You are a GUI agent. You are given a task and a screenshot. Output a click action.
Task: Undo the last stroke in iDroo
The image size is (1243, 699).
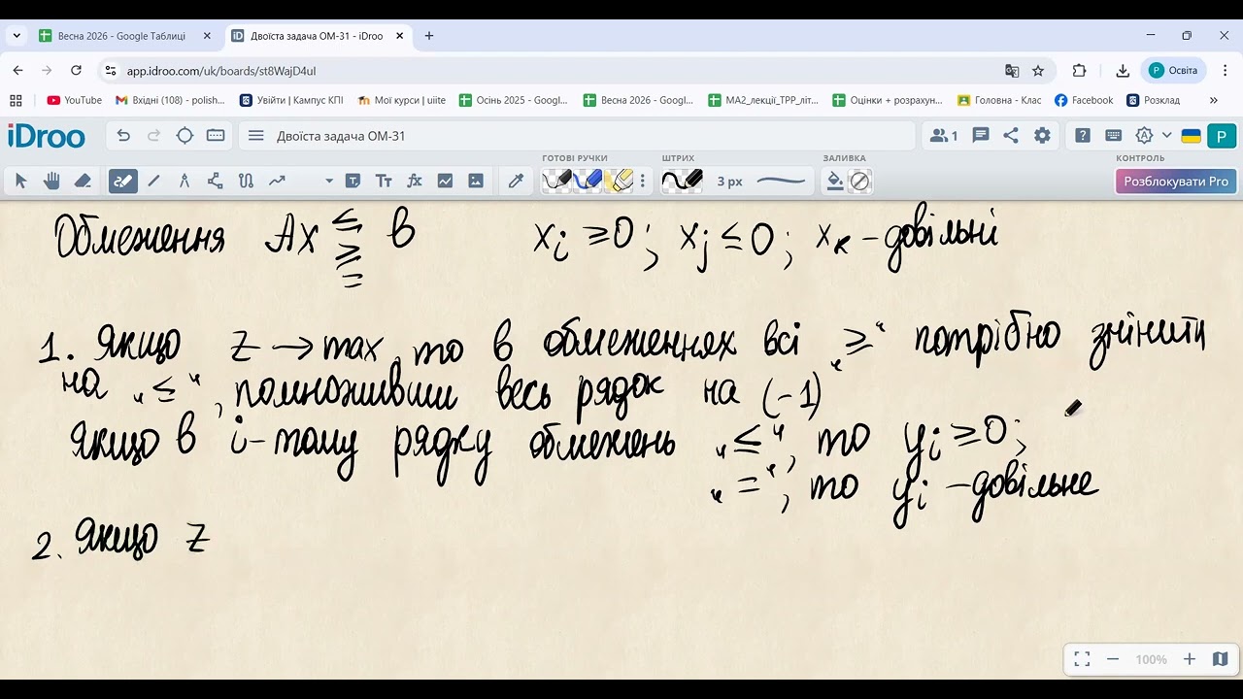pos(123,136)
